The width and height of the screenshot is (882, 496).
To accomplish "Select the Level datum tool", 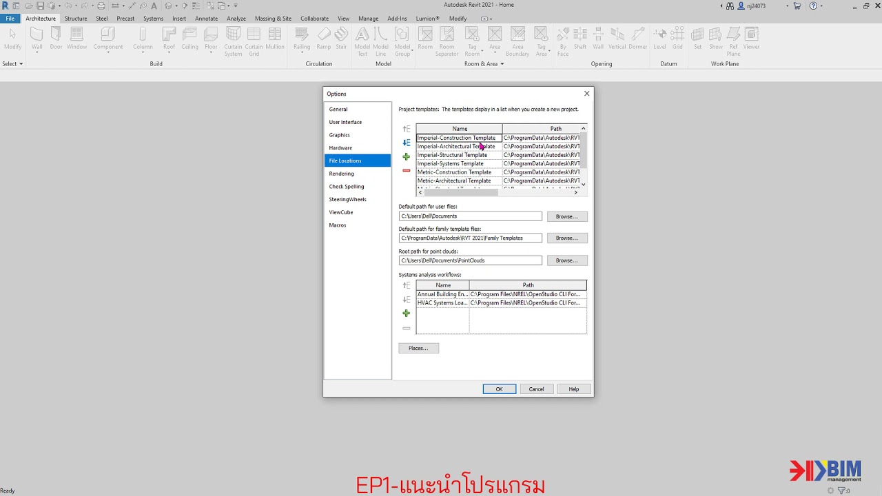I will click(659, 39).
